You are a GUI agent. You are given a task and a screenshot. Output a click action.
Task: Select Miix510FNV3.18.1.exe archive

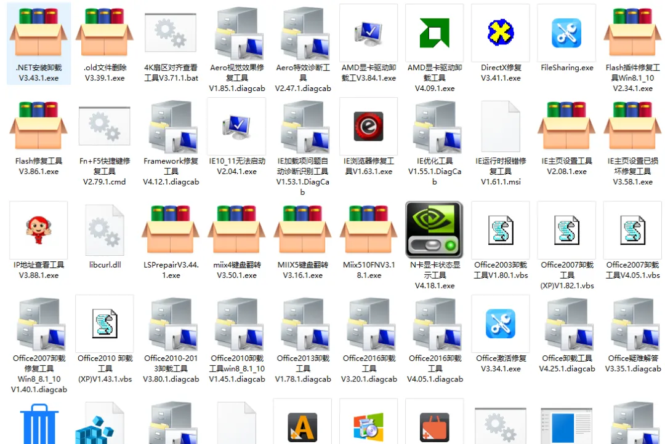(x=368, y=229)
